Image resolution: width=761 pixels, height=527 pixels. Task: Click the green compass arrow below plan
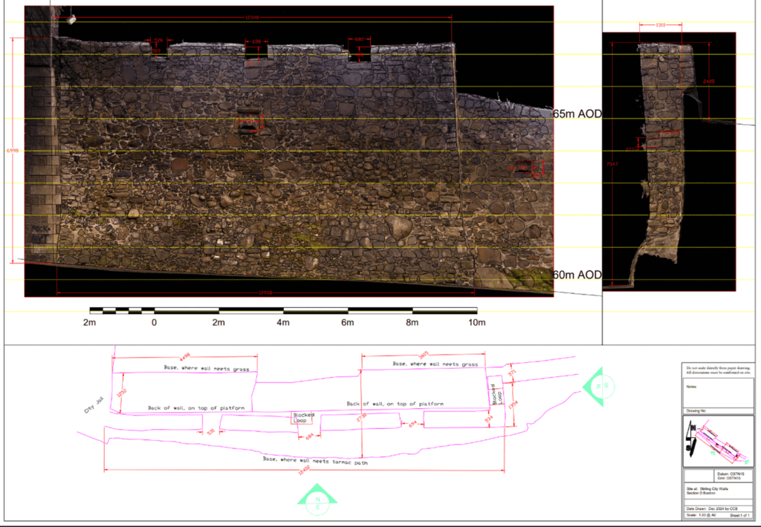(317, 497)
